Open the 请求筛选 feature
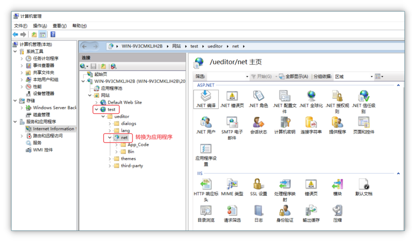Viewport: 416px width, 242px height. pyautogui.click(x=232, y=214)
